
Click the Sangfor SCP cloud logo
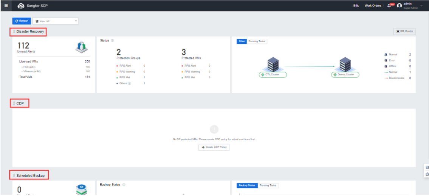21,6
